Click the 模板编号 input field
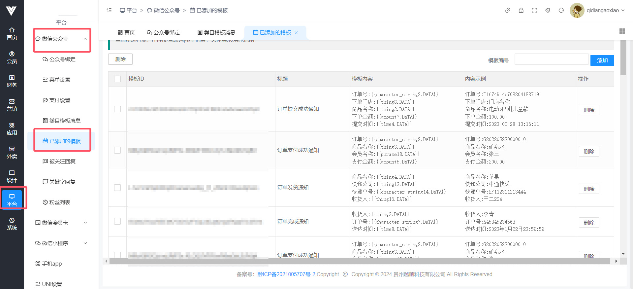Screen dimensions: 633x289 pos(551,60)
